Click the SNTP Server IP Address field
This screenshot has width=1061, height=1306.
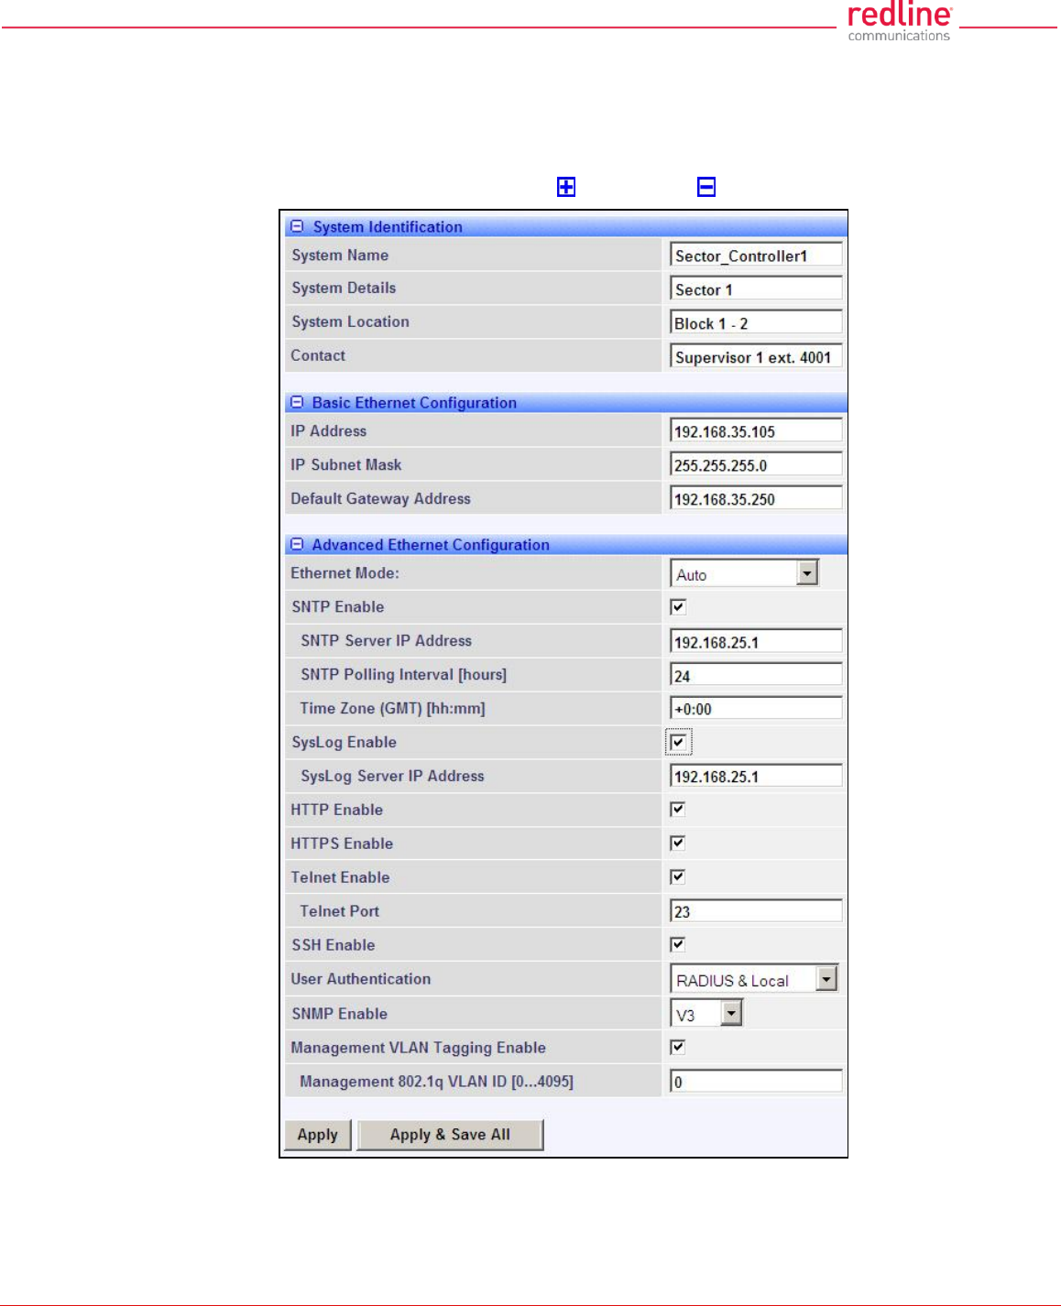click(756, 641)
